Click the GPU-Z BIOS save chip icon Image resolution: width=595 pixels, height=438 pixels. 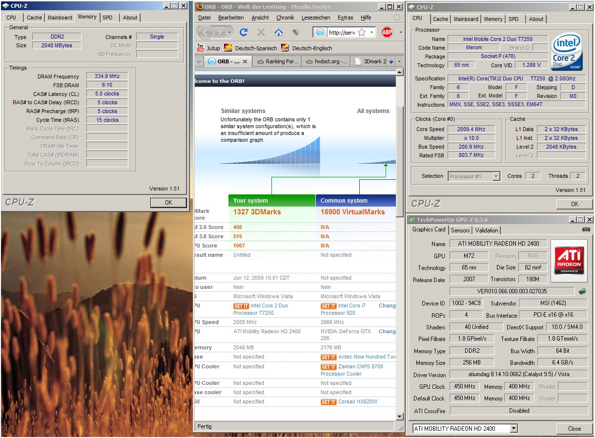tap(582, 291)
